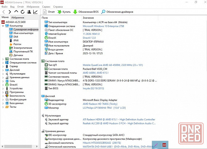Go up one level with the up arrow icon
Image resolution: width=207 pixels, height=149 pixels.
tap(16, 12)
